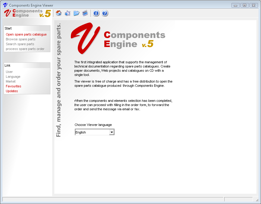Open the News icon in toolbar
This screenshot has height=204, width=261.
(85, 13)
